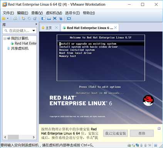Click the printer status bar icon
The height and width of the screenshot is (148, 163).
point(150,145)
